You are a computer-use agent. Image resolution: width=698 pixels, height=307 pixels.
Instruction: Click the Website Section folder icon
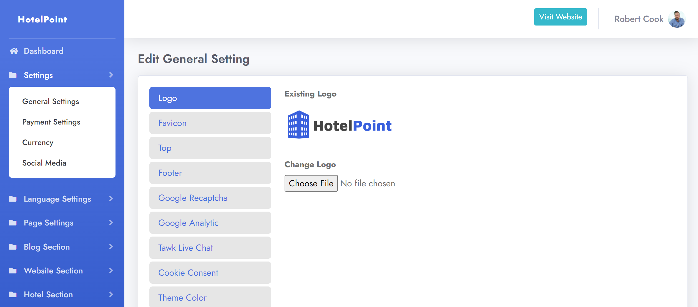[13, 271]
